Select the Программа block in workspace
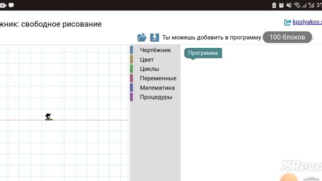The image size is (322, 181). (203, 53)
